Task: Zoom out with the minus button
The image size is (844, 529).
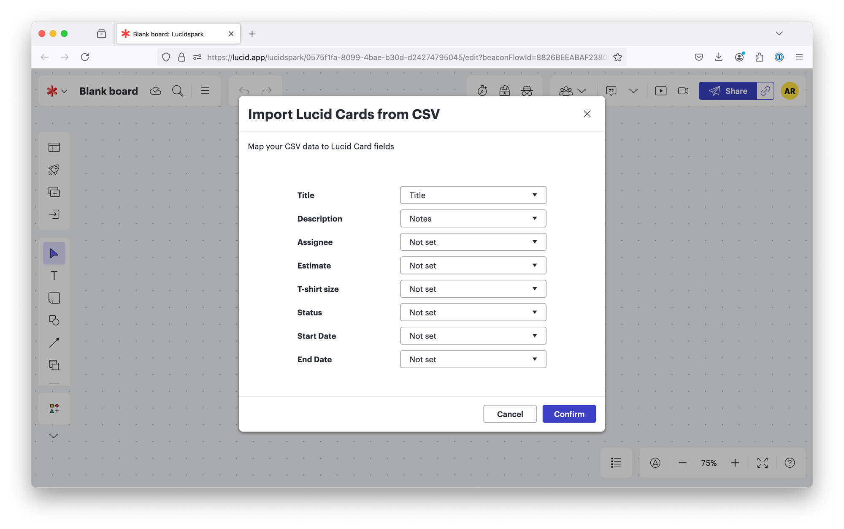Action: tap(682, 463)
